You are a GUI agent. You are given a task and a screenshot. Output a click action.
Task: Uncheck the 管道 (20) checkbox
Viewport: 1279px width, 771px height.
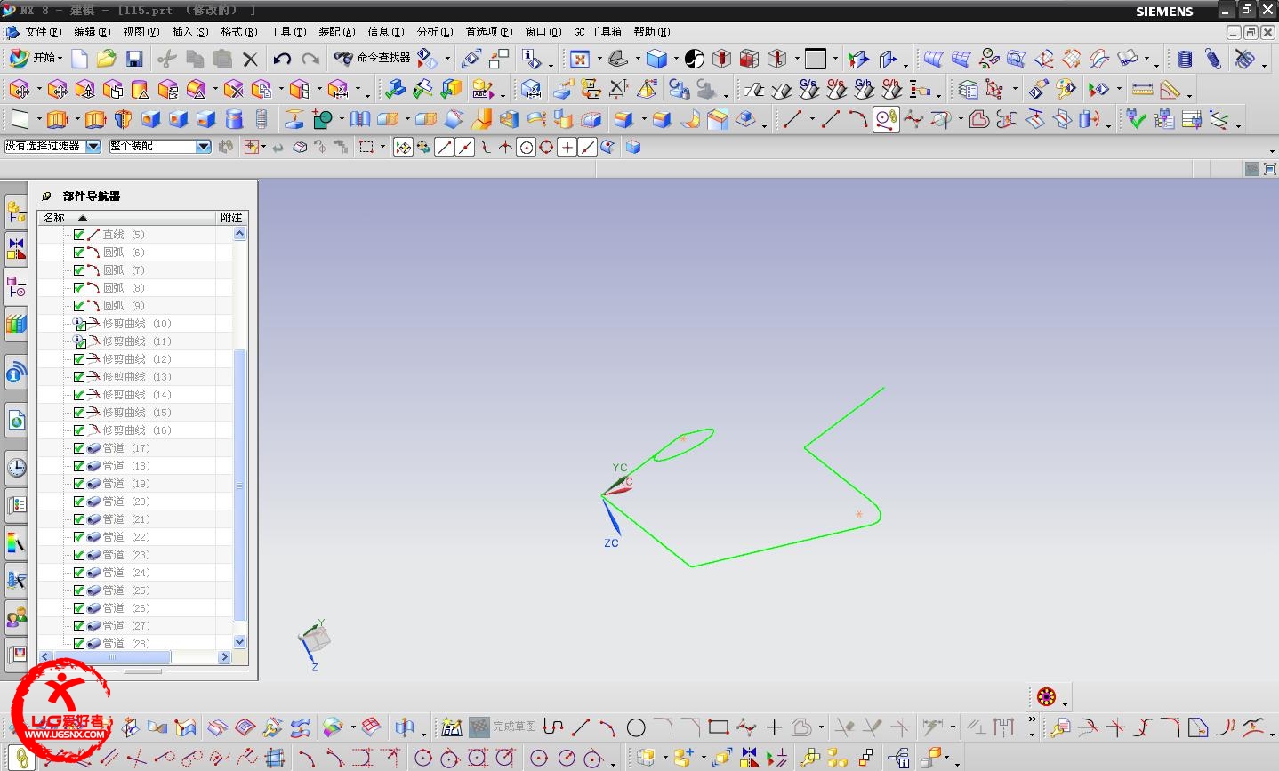[79, 502]
